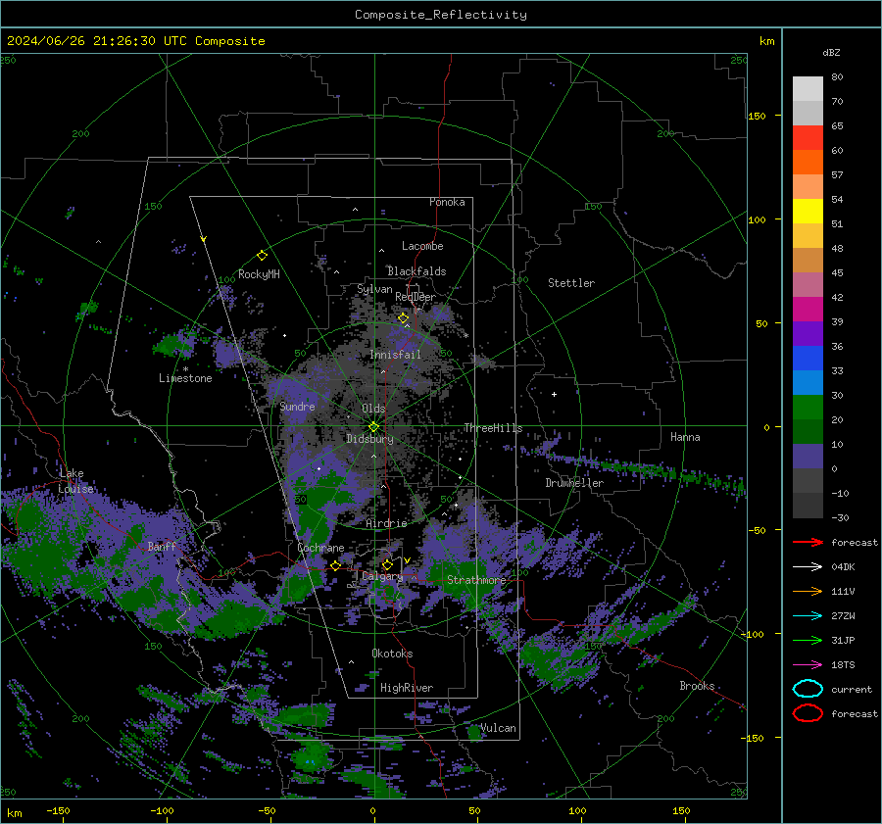Screen dimensions: 882x824
Task: Click the 'Lake Louise' map label
Action: click(75, 481)
